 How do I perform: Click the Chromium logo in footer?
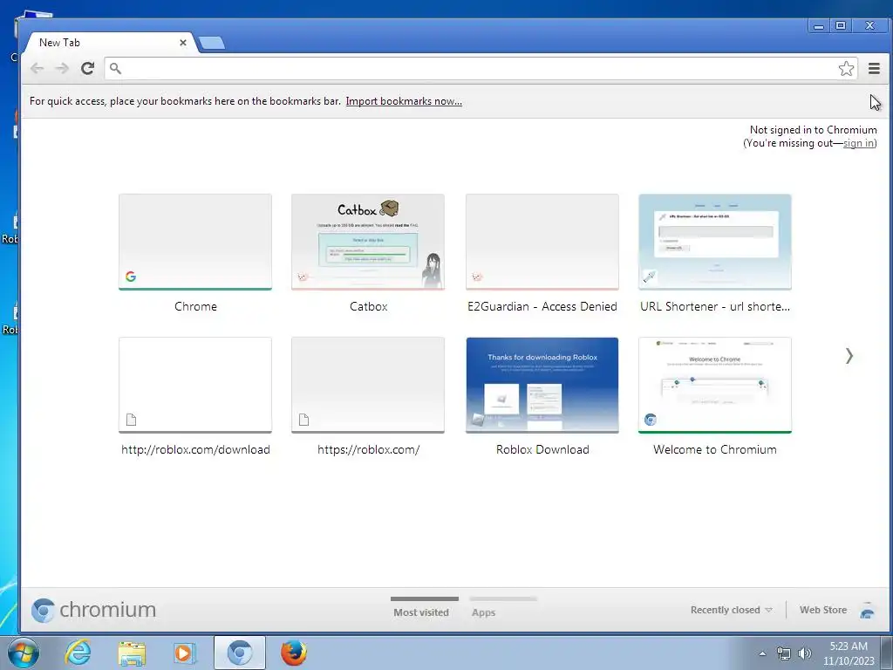(93, 610)
